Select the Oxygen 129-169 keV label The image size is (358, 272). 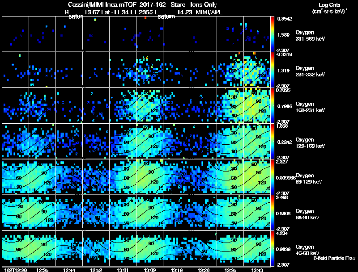pos(310,143)
